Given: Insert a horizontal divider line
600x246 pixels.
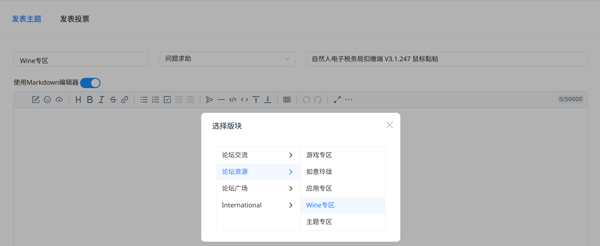Looking at the screenshot, I should pyautogui.click(x=221, y=100).
